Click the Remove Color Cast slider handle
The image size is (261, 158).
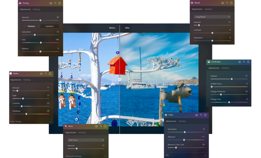(x=176, y=148)
